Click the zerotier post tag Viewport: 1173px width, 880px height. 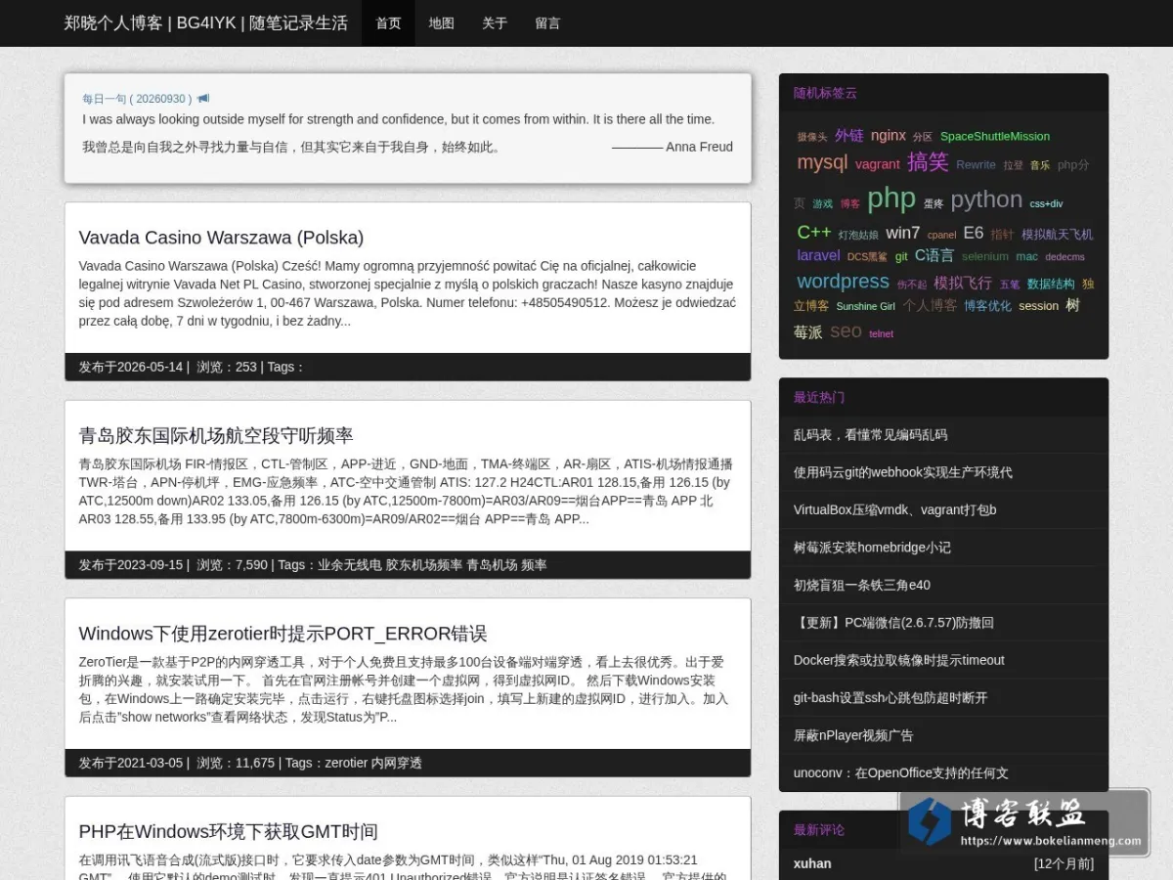pos(346,763)
